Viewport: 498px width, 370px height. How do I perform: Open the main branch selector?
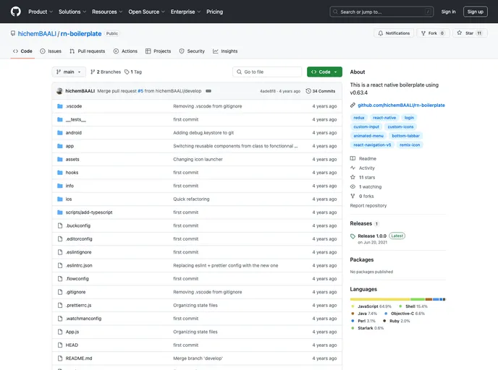click(69, 72)
